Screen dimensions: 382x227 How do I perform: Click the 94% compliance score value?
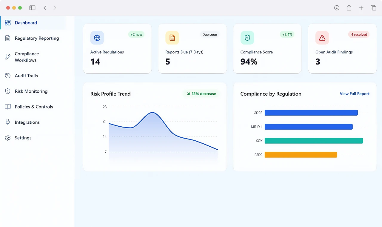(x=249, y=62)
